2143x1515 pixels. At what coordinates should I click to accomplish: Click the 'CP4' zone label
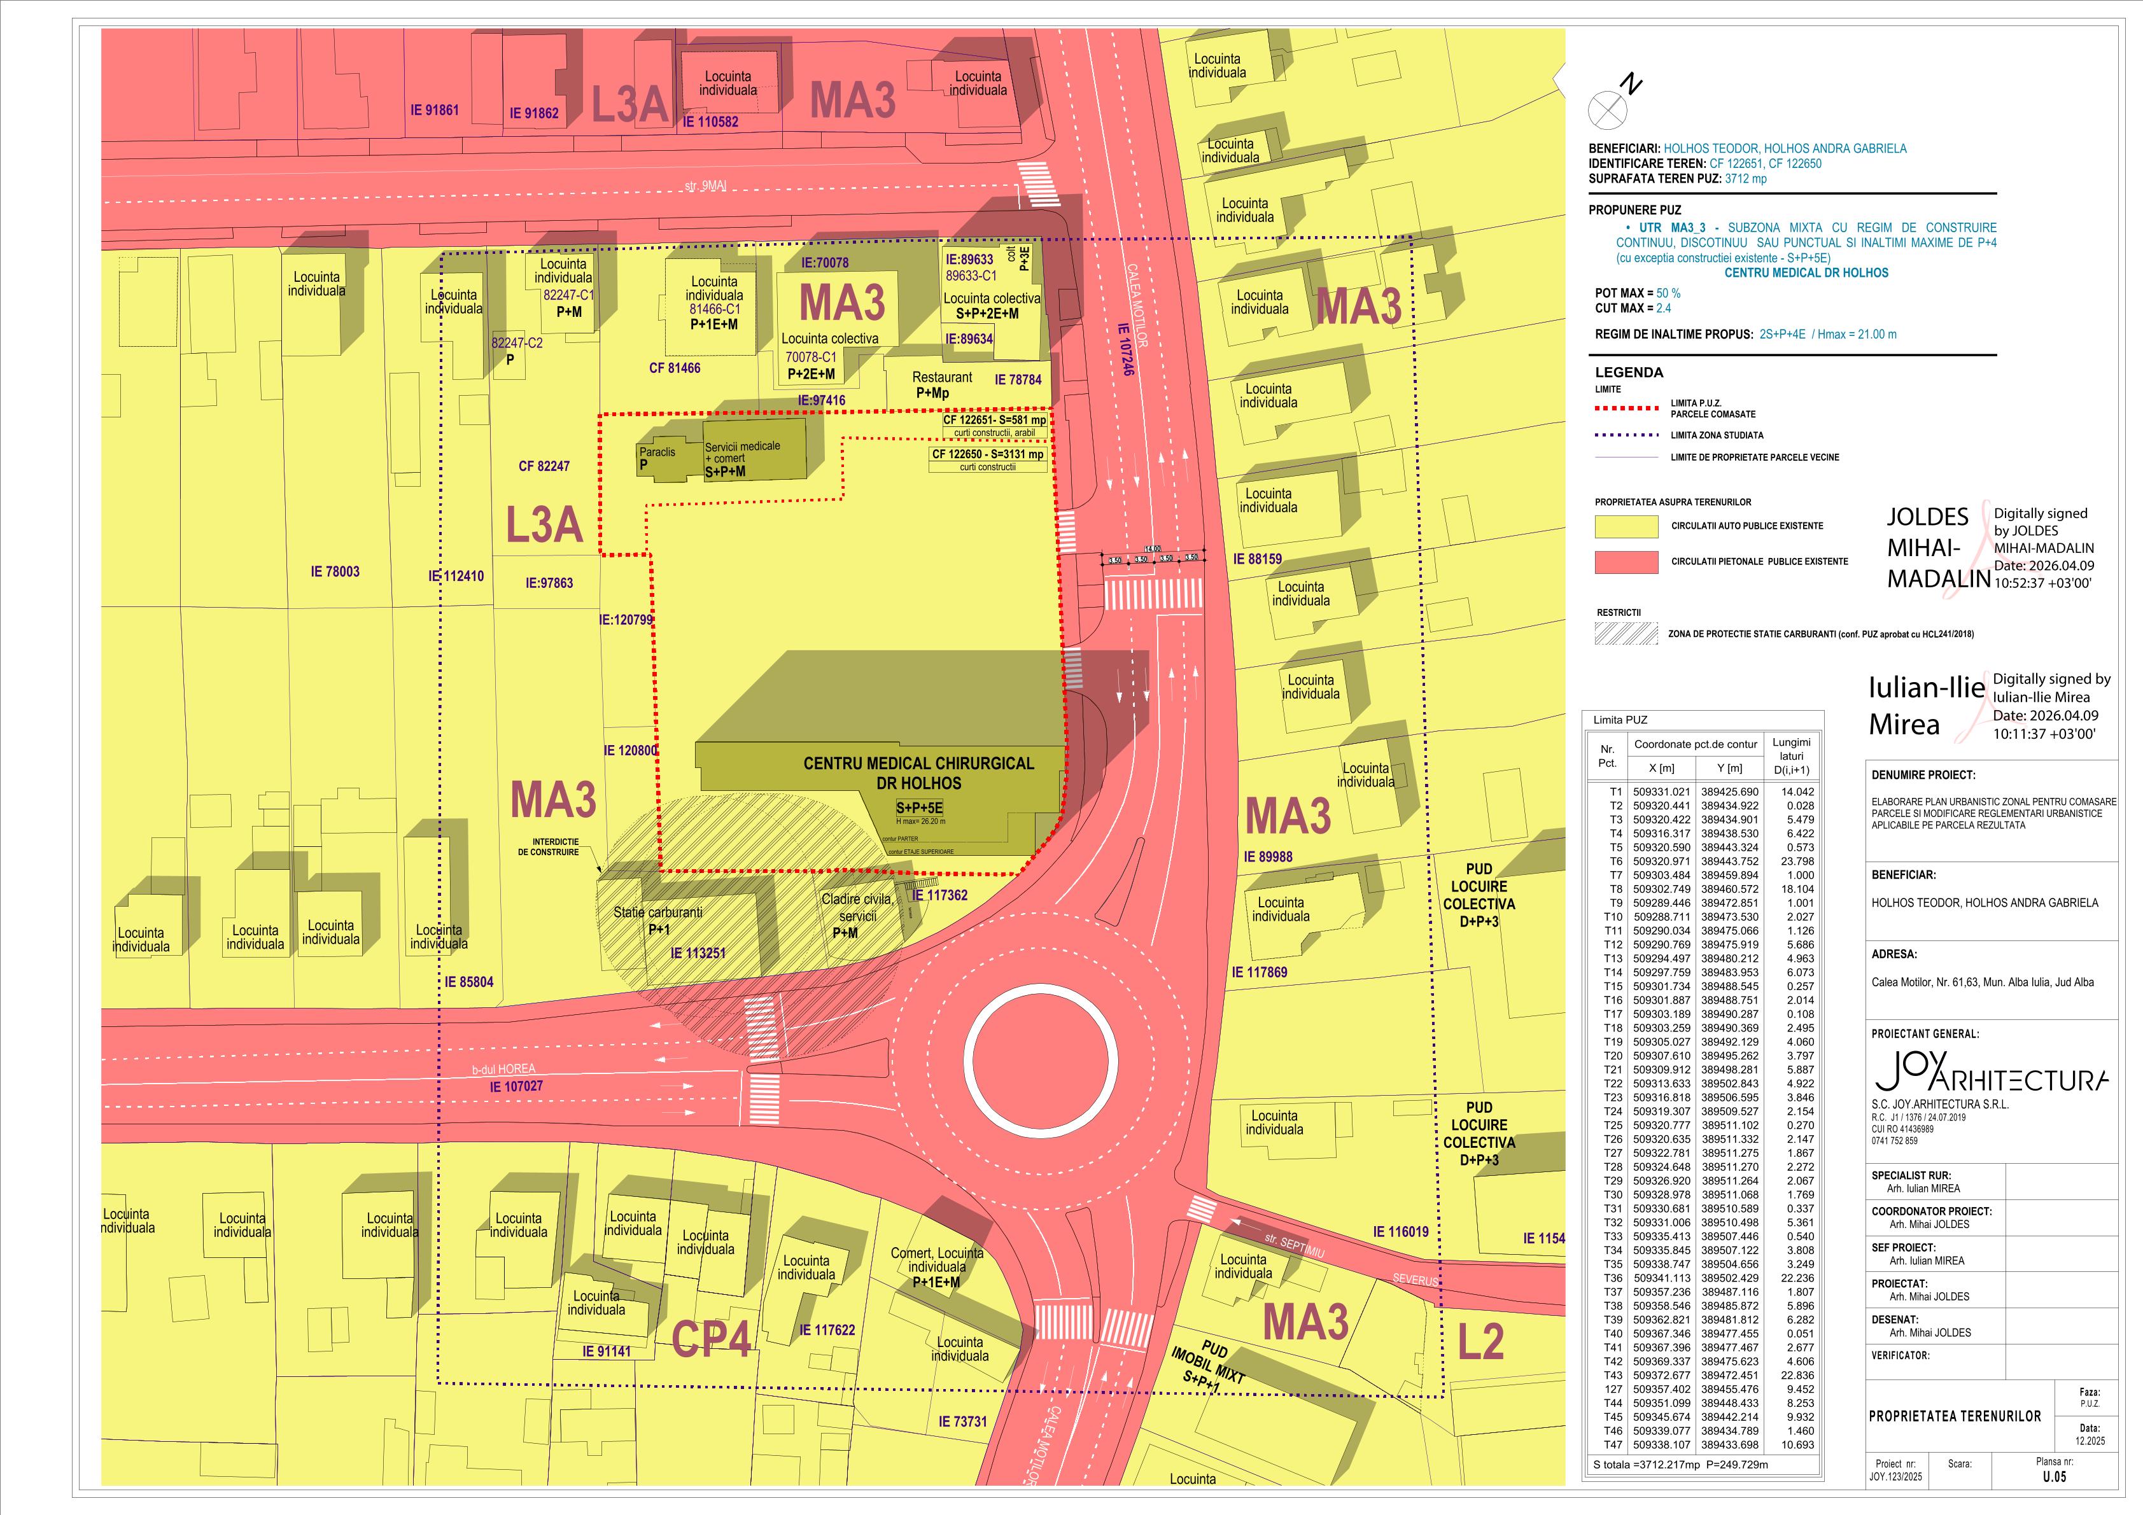coord(711,1339)
